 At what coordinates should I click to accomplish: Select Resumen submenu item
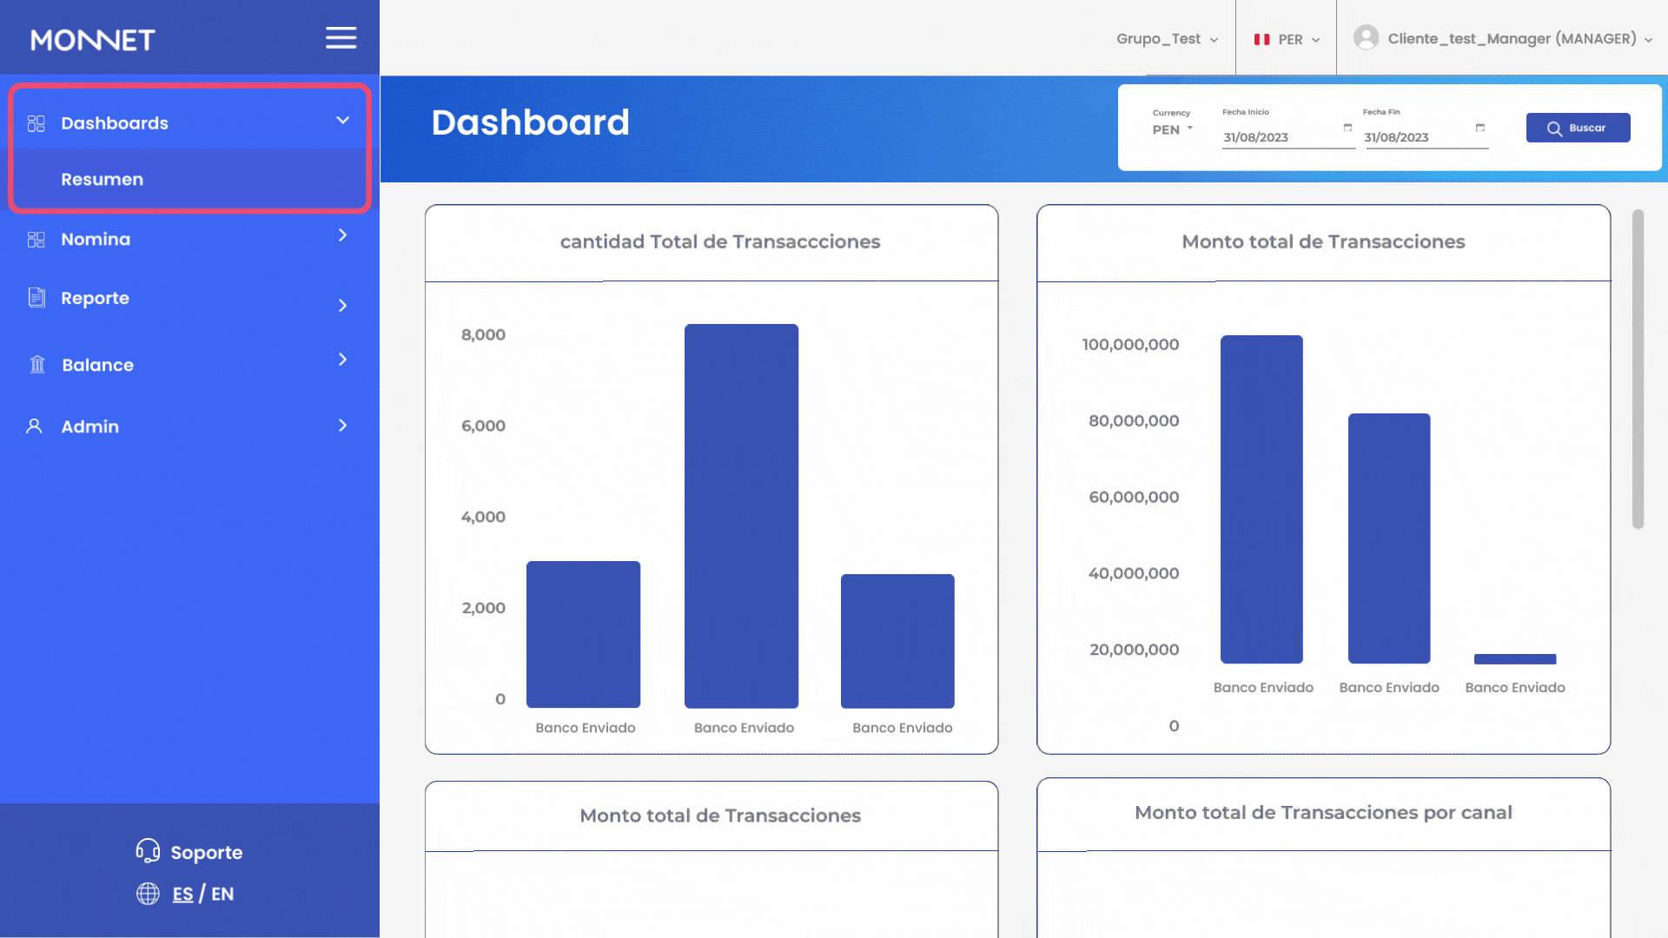[103, 180]
